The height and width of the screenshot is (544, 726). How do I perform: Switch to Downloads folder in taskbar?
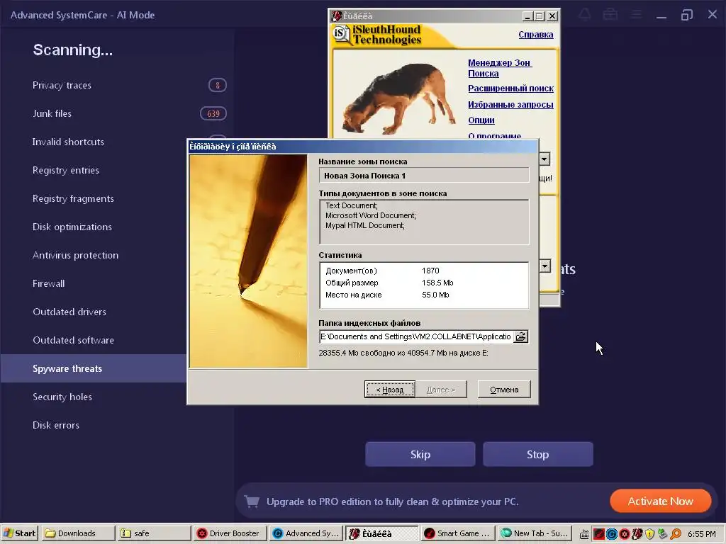pyautogui.click(x=77, y=533)
